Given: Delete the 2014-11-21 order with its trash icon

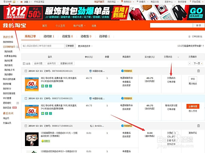Looking at the screenshot, I should 198,126.
